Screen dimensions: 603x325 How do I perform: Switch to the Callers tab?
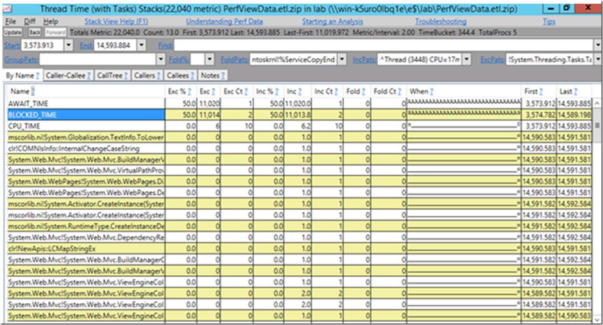pyautogui.click(x=147, y=75)
